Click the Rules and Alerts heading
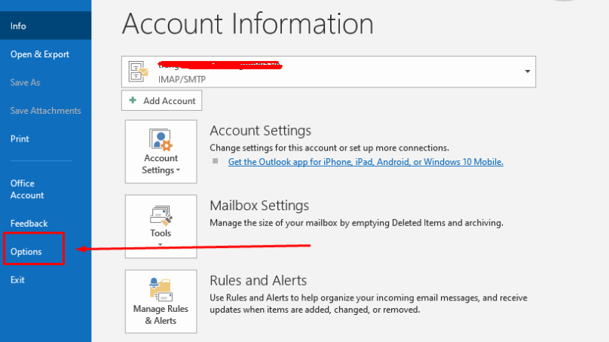 click(258, 280)
